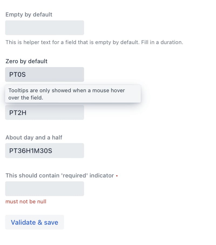Click the PT36H1M30S value text
Viewport: 216px width, 245px height.
pos(31,151)
